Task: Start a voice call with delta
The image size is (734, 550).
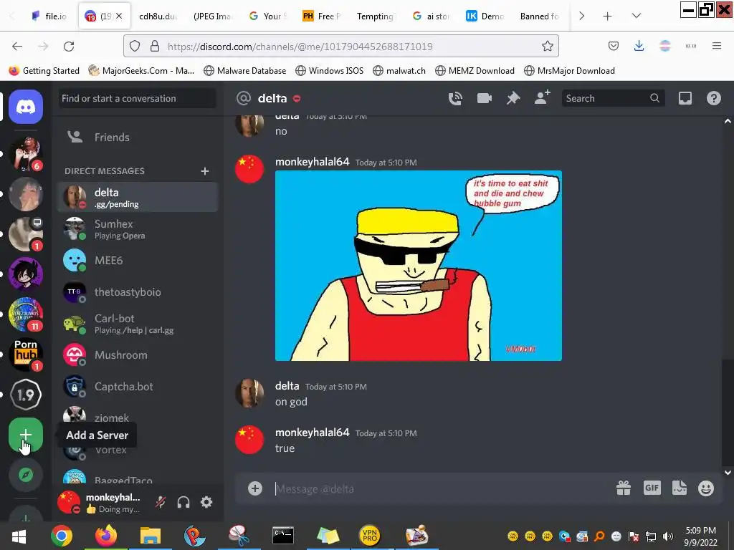Action: click(x=455, y=98)
